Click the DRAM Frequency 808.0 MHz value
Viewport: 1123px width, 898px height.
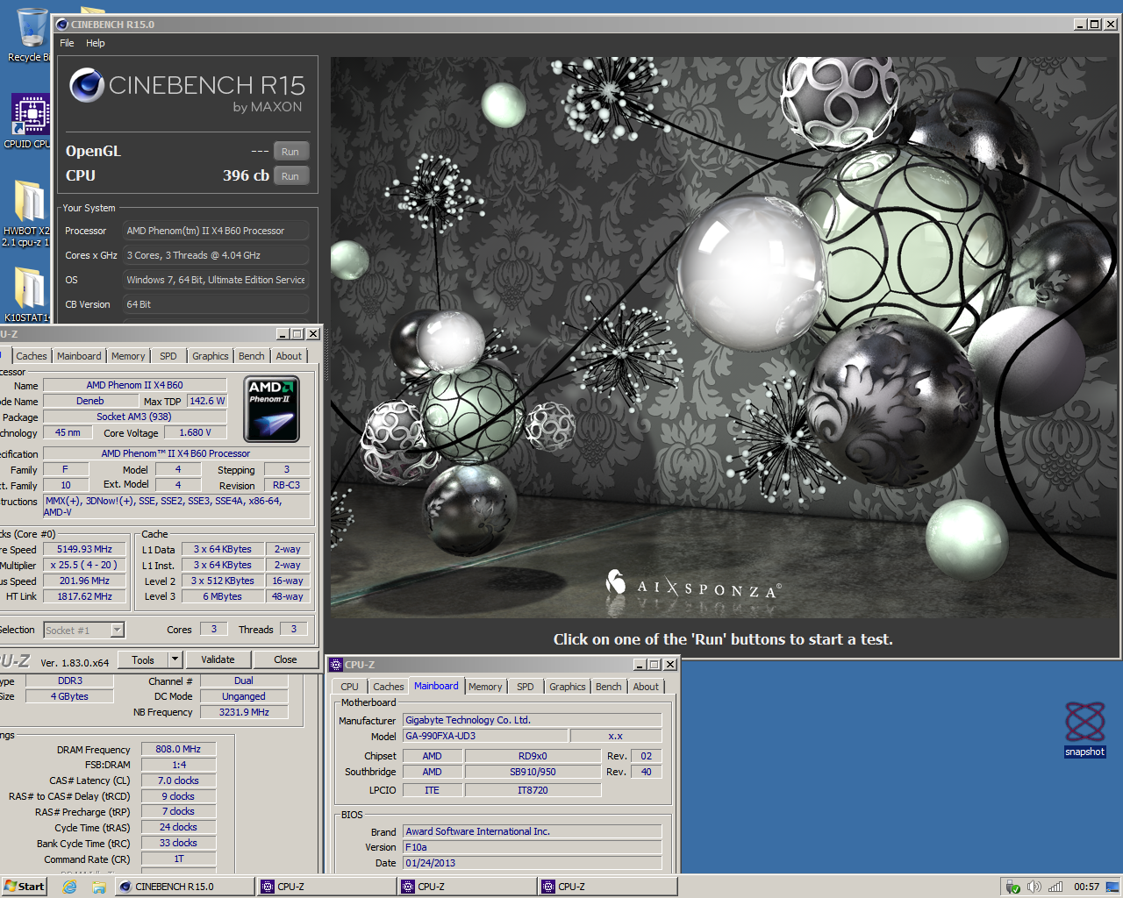coord(178,749)
